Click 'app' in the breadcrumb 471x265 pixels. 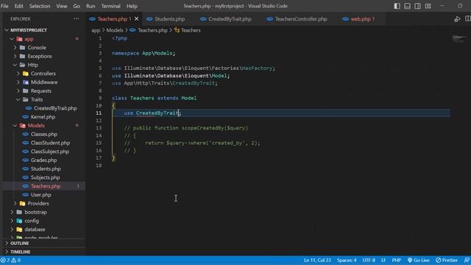96,30
